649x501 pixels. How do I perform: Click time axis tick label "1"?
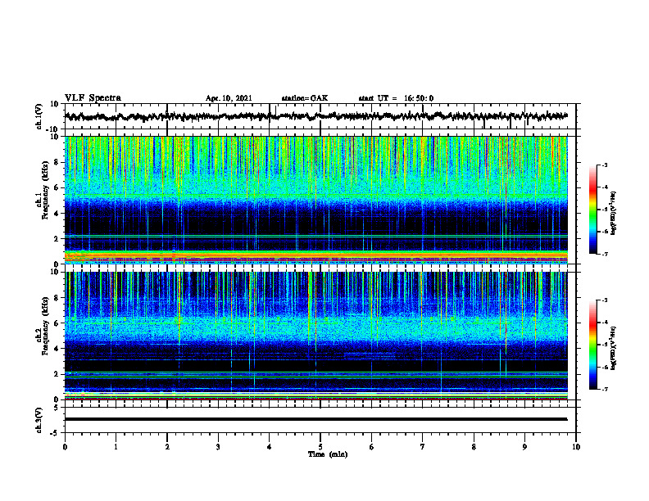click(x=116, y=447)
